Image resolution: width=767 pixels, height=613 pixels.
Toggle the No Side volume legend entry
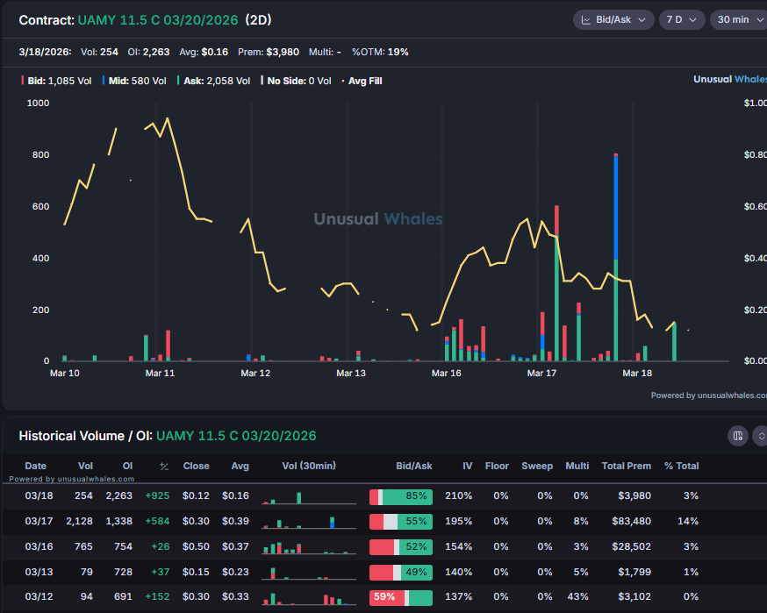point(296,81)
